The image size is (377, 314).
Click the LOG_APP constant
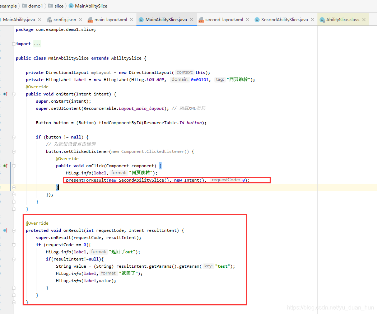point(155,80)
